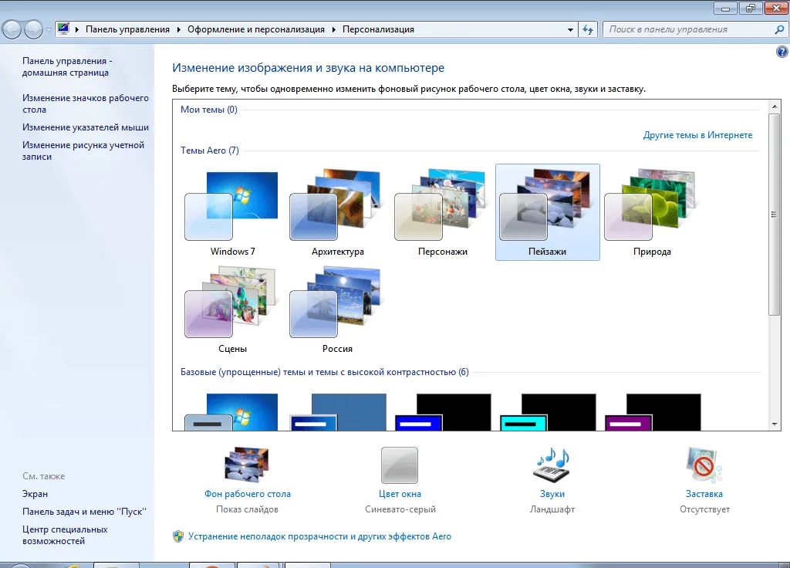Open Изменение указателей мыши link
The image size is (790, 568).
click(x=86, y=127)
